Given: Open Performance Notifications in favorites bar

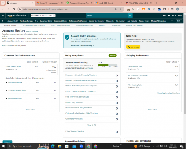Looking at the screenshot, I should click(x=78, y=21).
